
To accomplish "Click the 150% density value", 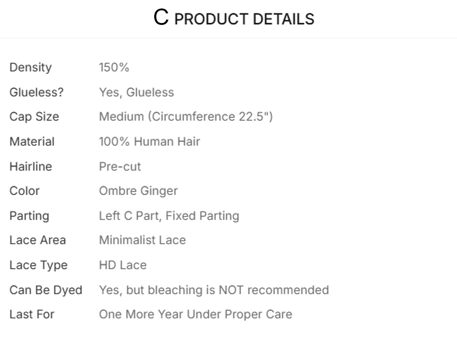I will click(x=114, y=67).
